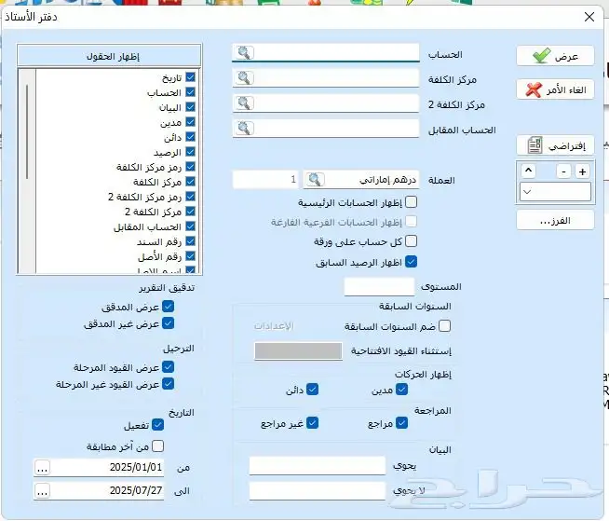
Task: Uncheck الحساب المقابل field in fields list
Action: (190, 226)
